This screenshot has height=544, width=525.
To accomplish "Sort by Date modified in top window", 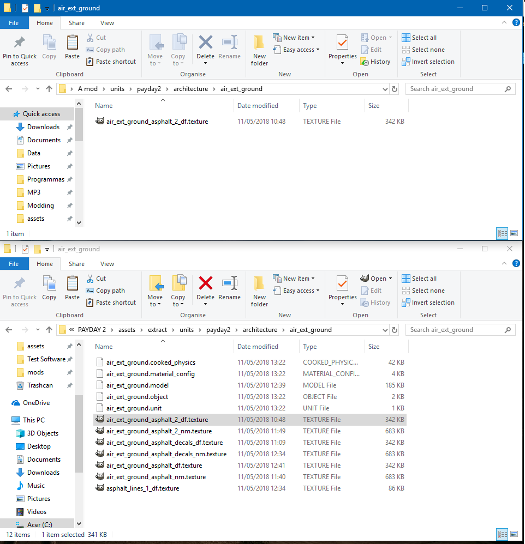I will pos(258,105).
